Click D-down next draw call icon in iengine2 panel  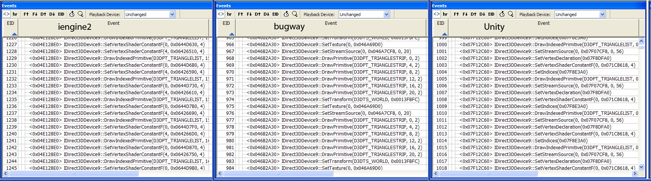pos(52,14)
